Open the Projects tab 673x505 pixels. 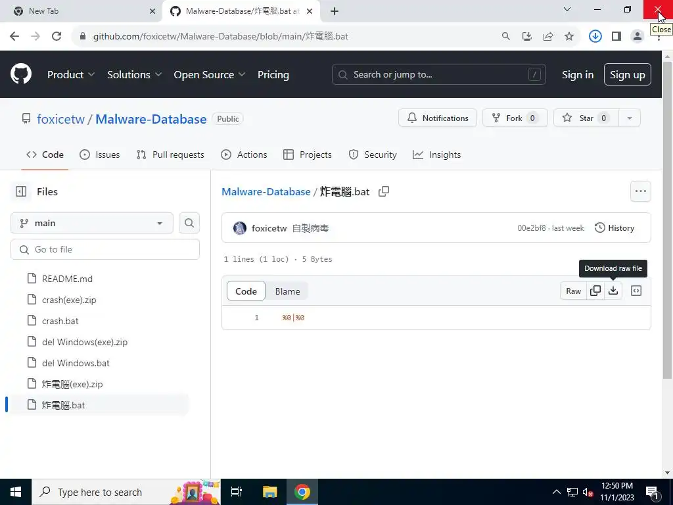point(308,155)
